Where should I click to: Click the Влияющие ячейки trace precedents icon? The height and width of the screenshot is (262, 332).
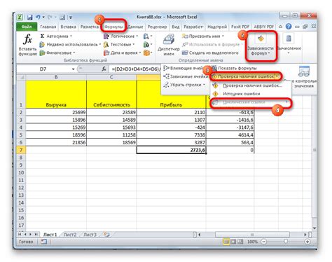(166, 68)
